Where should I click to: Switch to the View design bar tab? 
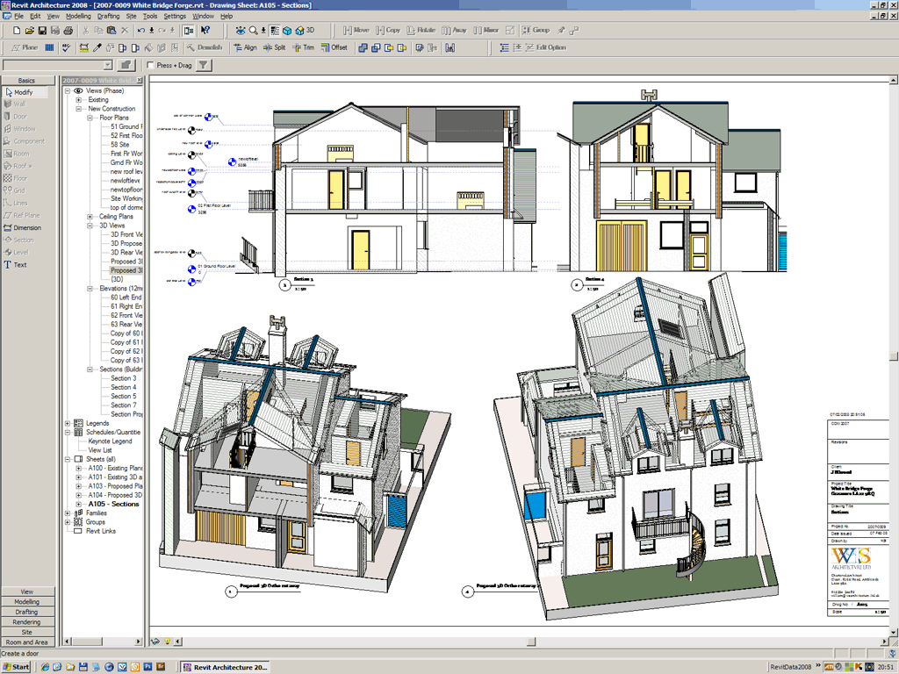pyautogui.click(x=27, y=592)
